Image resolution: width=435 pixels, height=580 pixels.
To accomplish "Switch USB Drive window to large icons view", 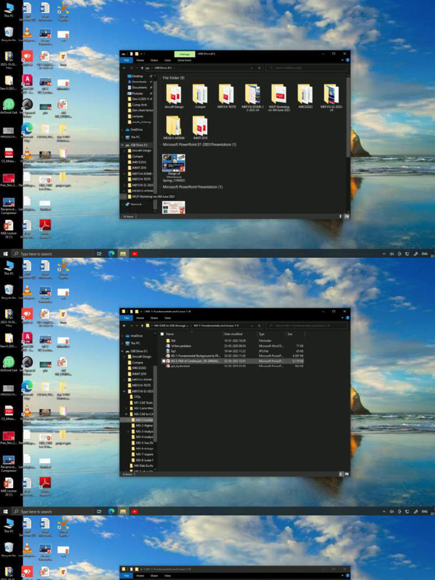I will [x=347, y=216].
